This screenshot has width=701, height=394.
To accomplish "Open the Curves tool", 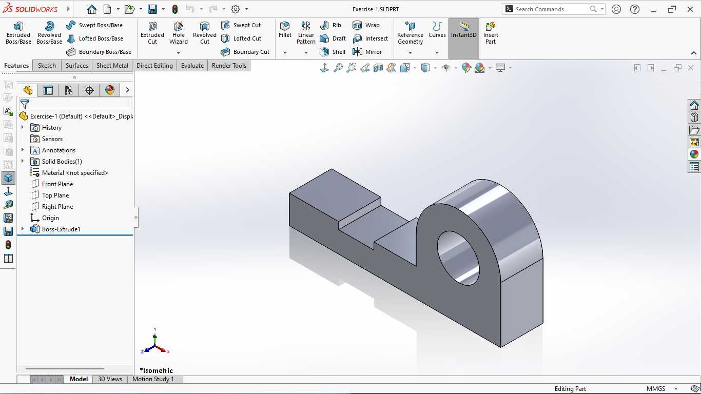I will 437,30.
